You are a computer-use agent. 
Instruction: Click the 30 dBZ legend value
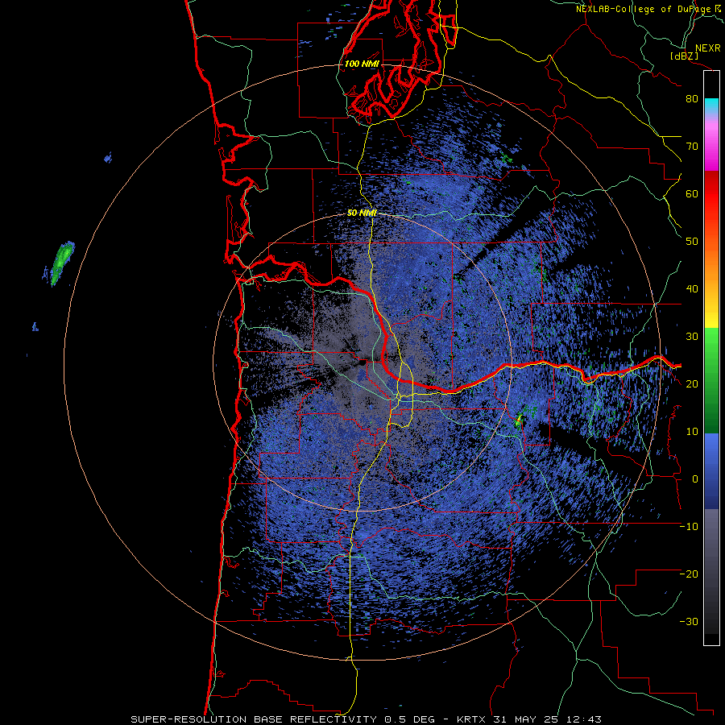pyautogui.click(x=692, y=336)
